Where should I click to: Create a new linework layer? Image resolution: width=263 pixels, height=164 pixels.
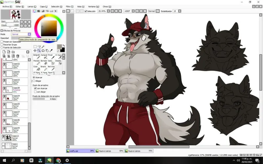click(9, 52)
